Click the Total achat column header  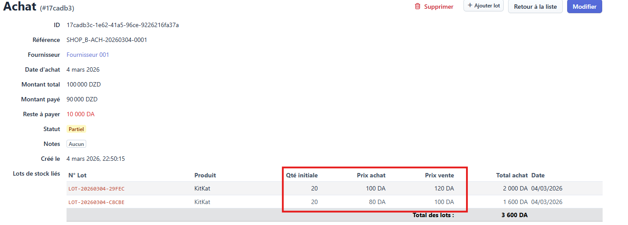pos(512,175)
